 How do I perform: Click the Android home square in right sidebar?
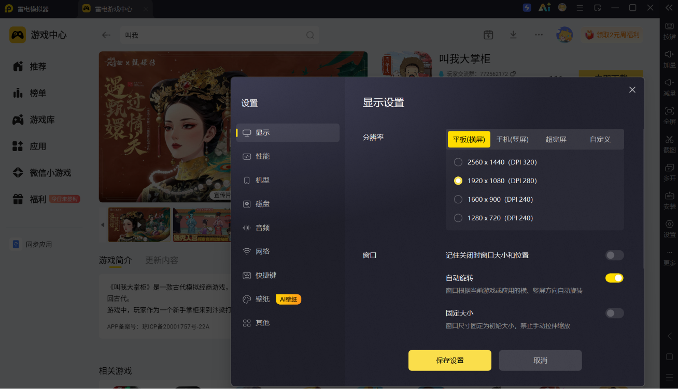click(x=669, y=357)
